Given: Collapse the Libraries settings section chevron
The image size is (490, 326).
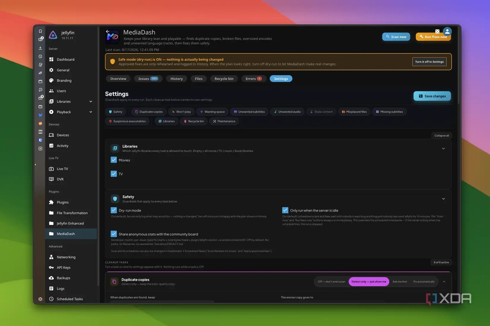Looking at the screenshot, I should tap(443, 149).
